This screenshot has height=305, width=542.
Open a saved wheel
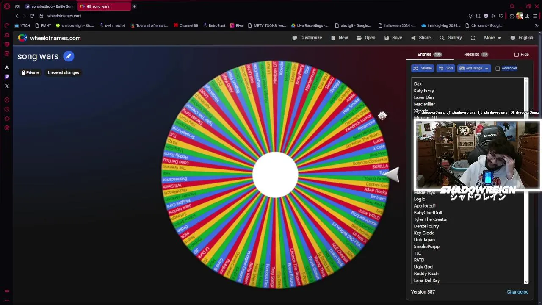[366, 38]
